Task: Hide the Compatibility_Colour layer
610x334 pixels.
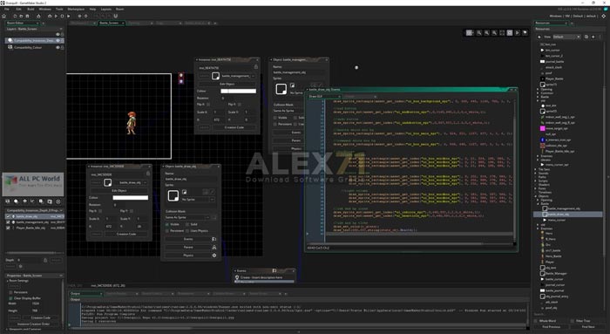Action: 58,47
